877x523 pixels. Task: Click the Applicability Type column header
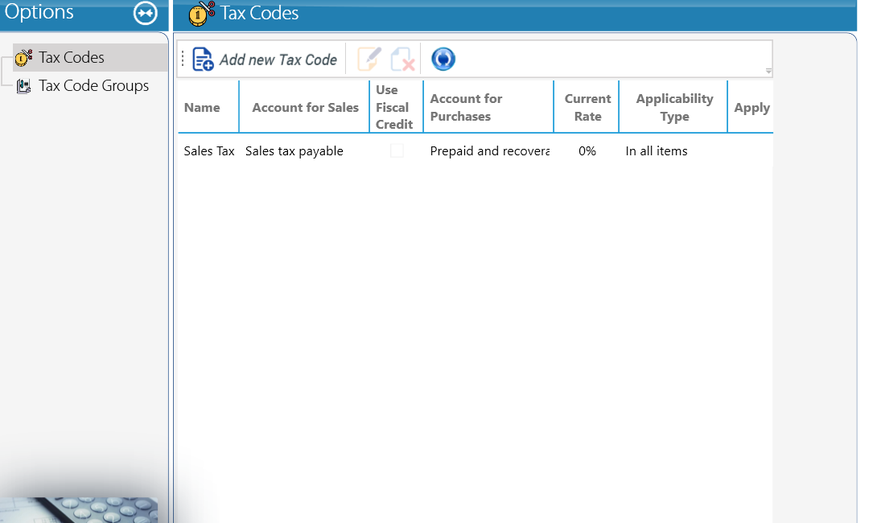(673, 107)
